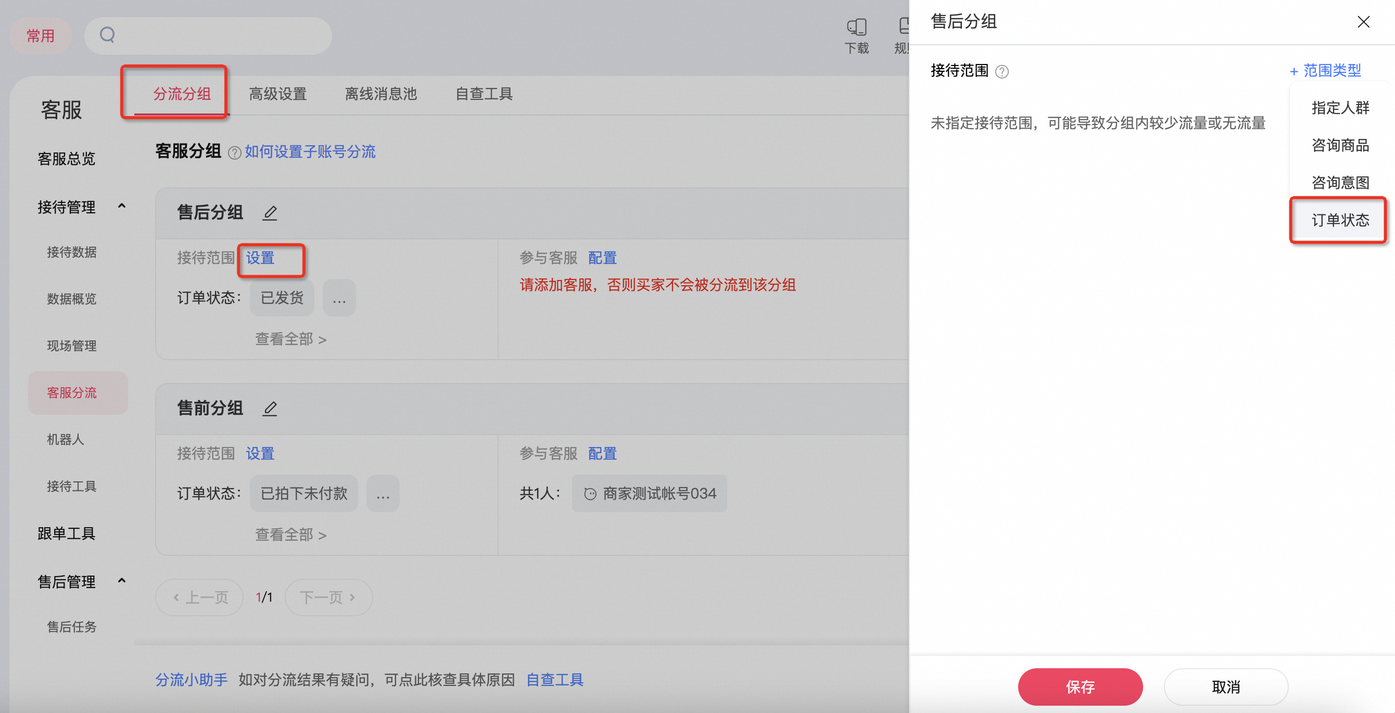
Task: Click into the top search field
Action: [208, 36]
